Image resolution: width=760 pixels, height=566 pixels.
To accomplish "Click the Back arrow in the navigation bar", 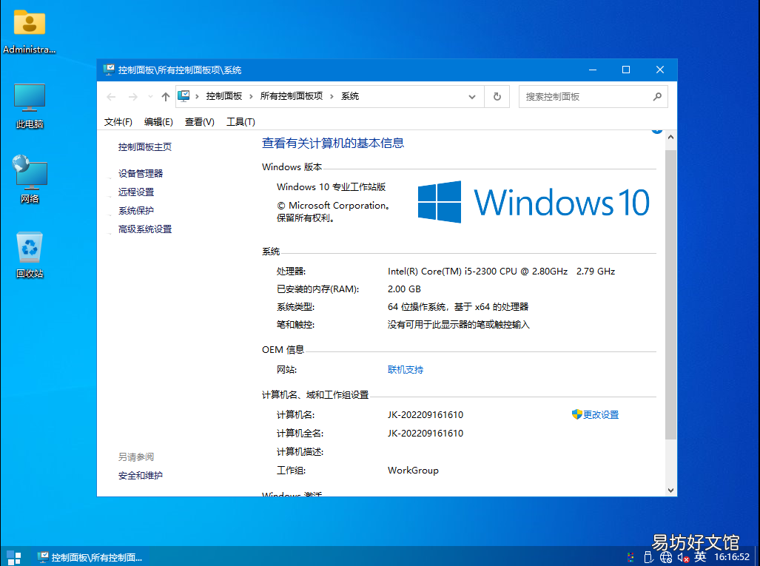I will pyautogui.click(x=111, y=97).
